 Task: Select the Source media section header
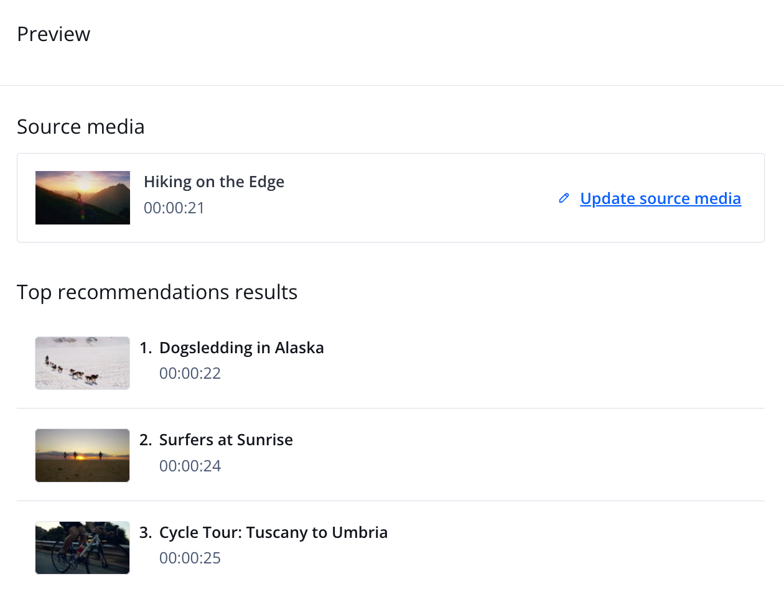point(80,126)
